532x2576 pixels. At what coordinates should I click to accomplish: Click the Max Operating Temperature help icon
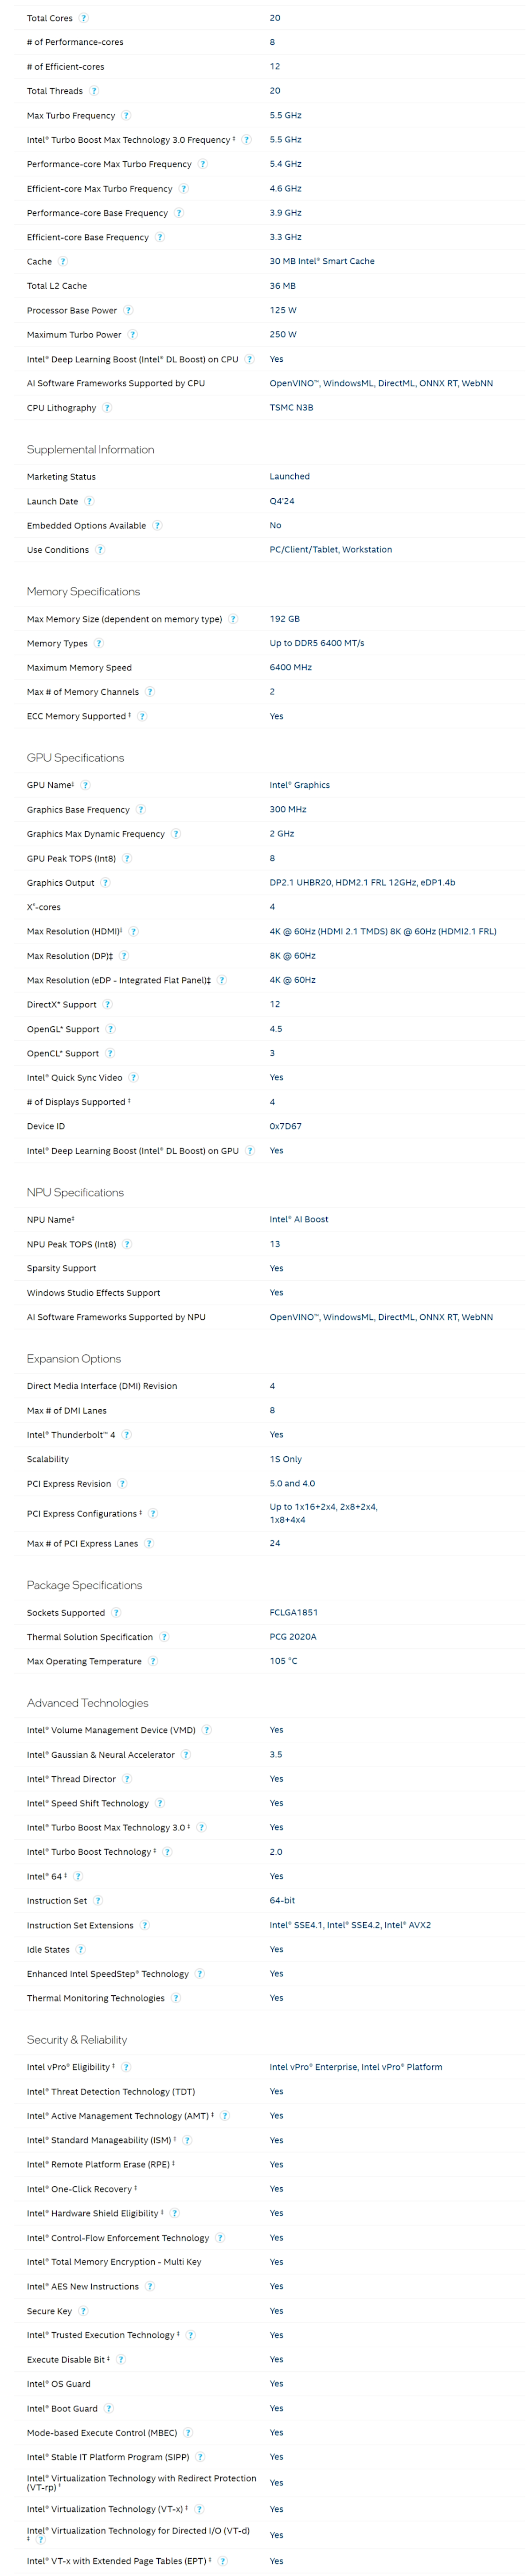click(x=153, y=1661)
